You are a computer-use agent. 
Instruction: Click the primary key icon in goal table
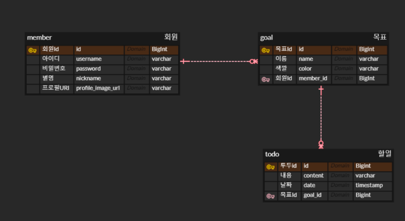tap(266, 50)
